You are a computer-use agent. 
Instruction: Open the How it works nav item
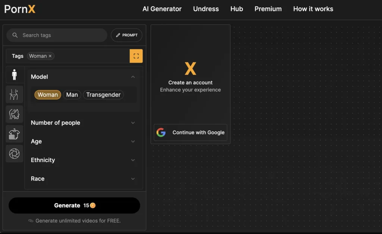313,9
